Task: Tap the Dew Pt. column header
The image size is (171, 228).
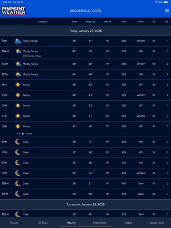Action: click(x=108, y=22)
